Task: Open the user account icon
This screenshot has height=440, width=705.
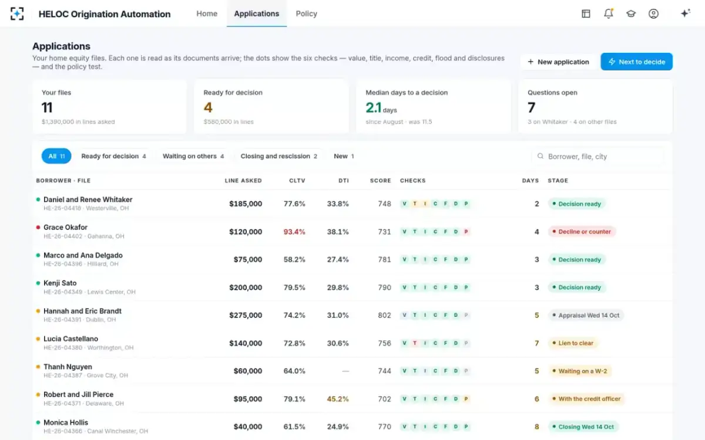Action: click(653, 13)
